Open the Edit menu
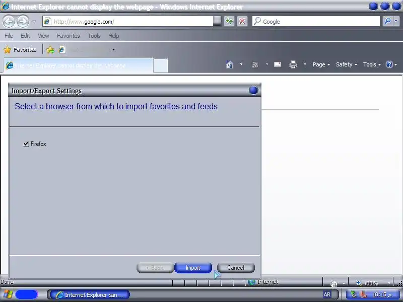The width and height of the screenshot is (403, 302). (25, 36)
